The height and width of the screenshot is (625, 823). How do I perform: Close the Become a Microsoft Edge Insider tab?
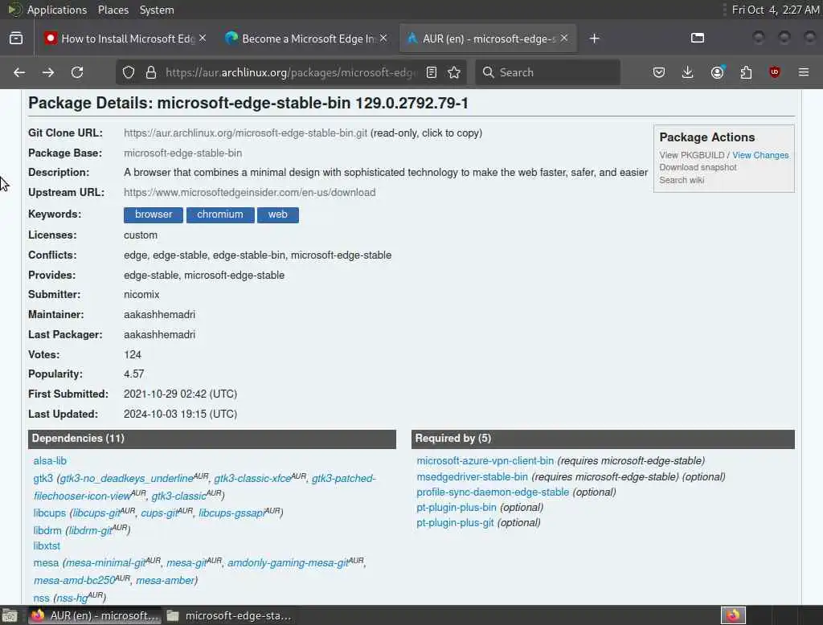tap(383, 39)
